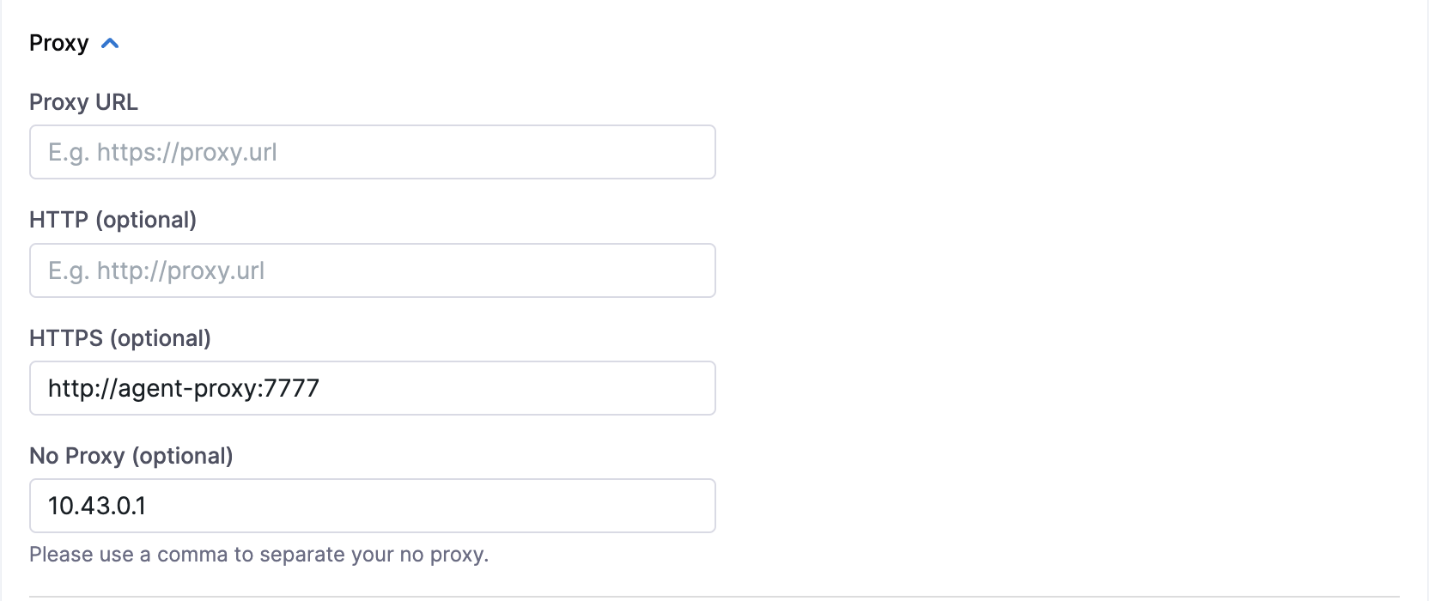Click the "E.g. http://proxy.url" placeholder text
Image resolution: width=1429 pixels, height=601 pixels.
[156, 271]
